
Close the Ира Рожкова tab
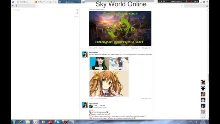point(80,2)
